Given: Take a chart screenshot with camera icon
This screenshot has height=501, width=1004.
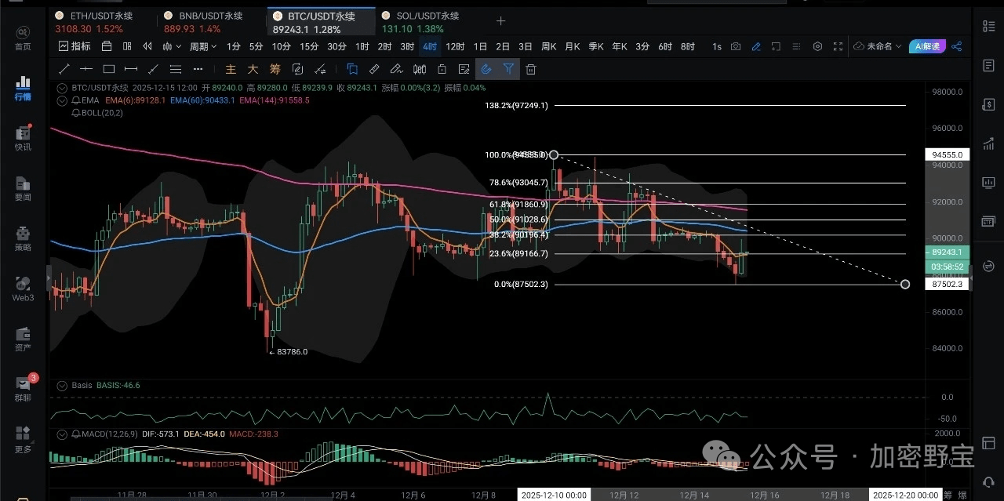Looking at the screenshot, I should pos(735,46).
